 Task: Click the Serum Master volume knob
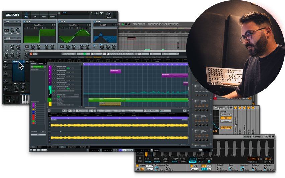pos(109,14)
